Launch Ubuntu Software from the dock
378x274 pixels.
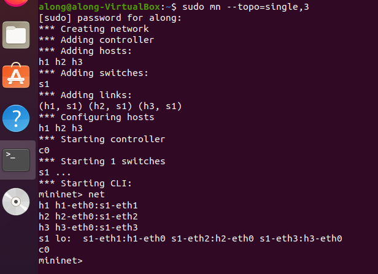tap(17, 77)
